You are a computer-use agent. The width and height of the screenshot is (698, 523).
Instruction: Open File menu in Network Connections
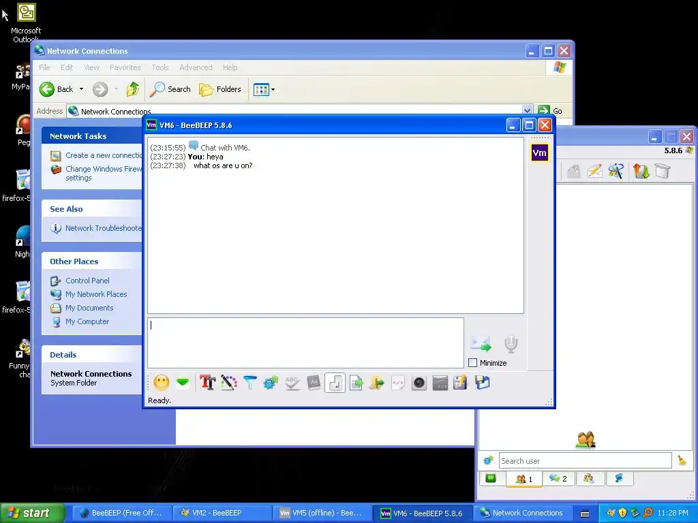tap(44, 67)
